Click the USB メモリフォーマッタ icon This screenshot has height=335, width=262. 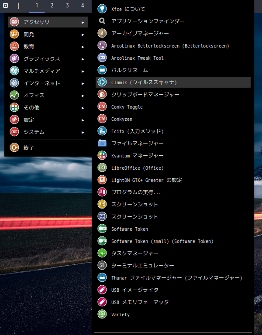click(102, 302)
